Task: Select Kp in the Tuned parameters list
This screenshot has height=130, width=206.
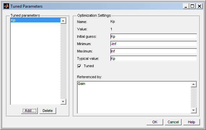Action: tap(35, 20)
